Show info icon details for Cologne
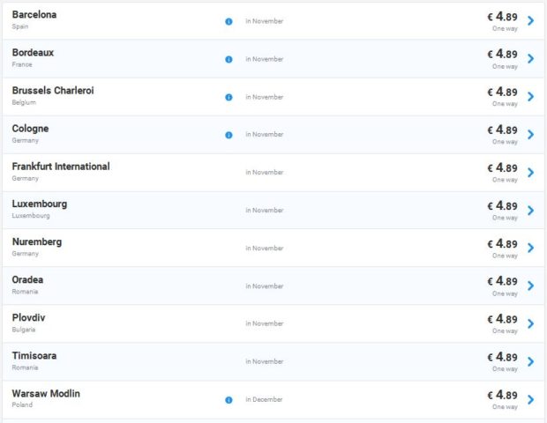This screenshot has width=547, height=423. pyautogui.click(x=229, y=135)
